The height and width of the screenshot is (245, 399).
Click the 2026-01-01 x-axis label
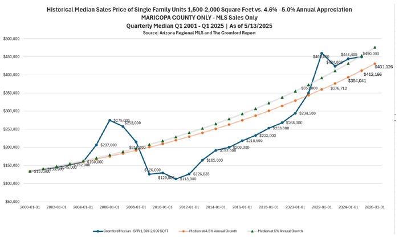coord(374,209)
